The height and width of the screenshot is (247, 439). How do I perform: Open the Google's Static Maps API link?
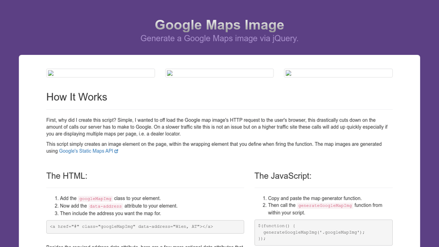point(86,151)
